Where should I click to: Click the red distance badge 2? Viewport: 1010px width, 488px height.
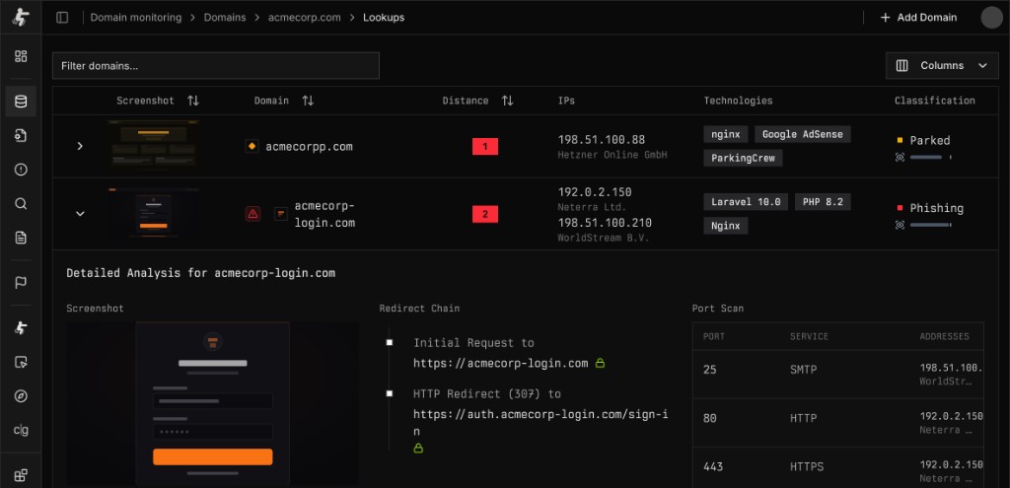(485, 214)
